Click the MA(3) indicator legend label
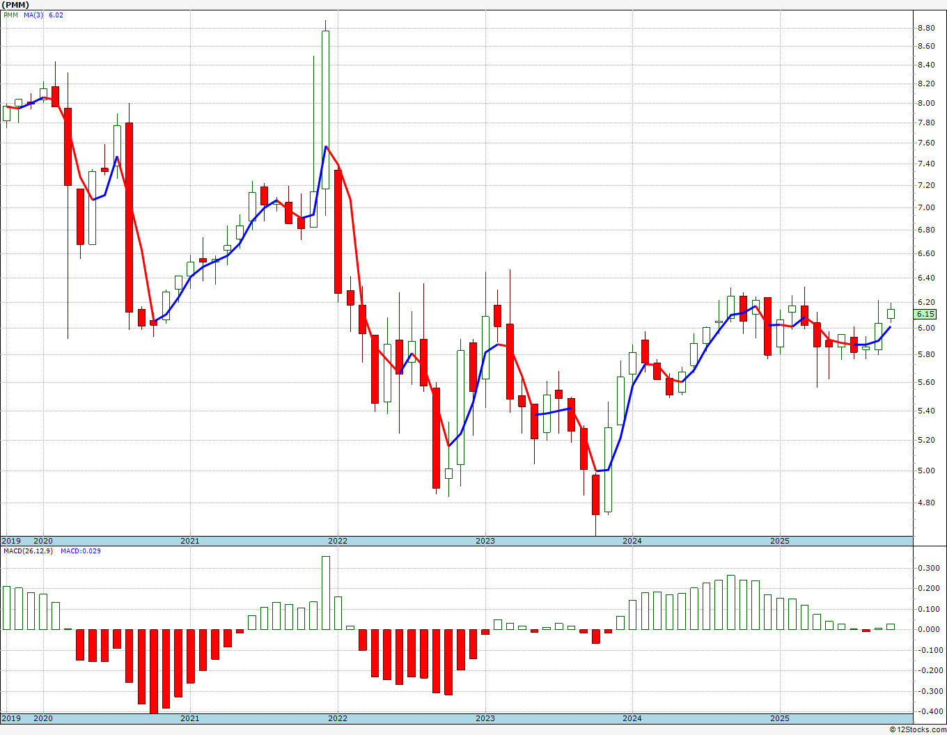Image resolution: width=947 pixels, height=735 pixels. pyautogui.click(x=33, y=15)
